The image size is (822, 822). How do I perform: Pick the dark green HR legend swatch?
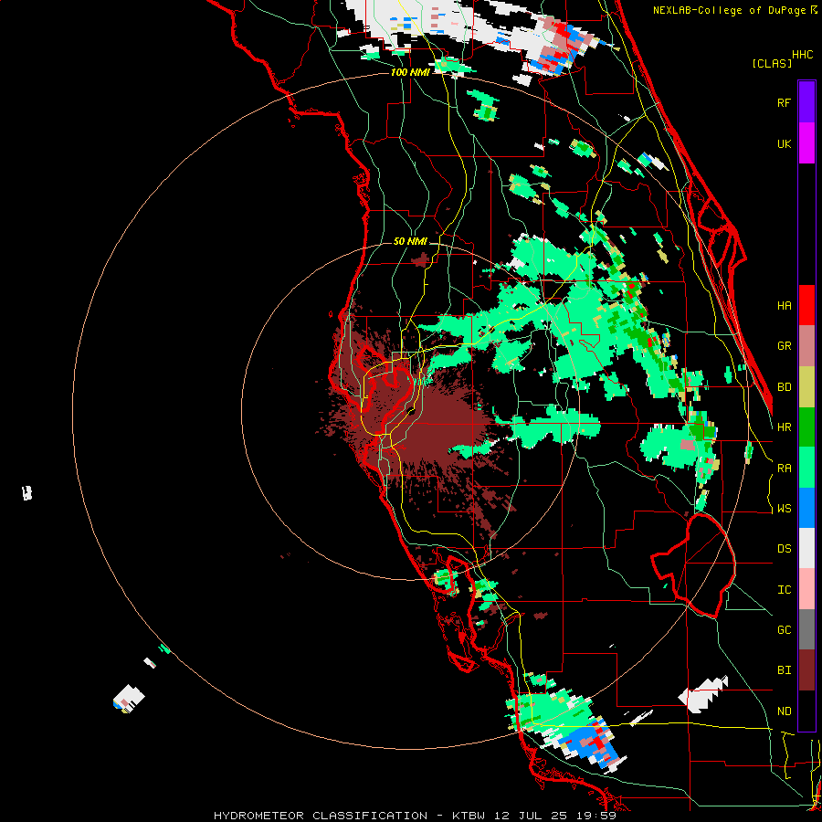[806, 427]
